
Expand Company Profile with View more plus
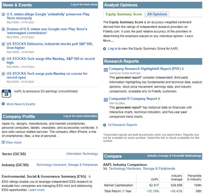3,142
